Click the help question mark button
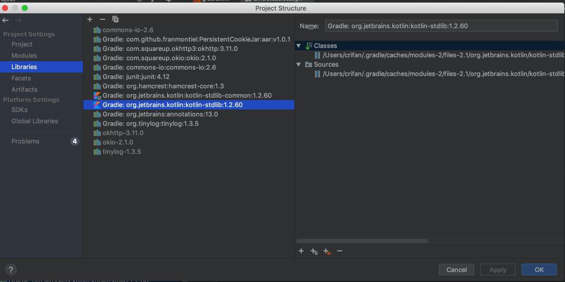565x282 pixels. (x=11, y=269)
